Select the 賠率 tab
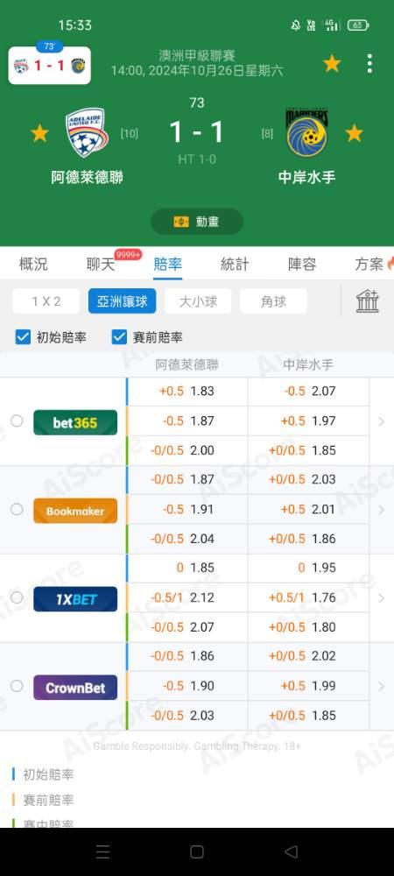 click(x=167, y=265)
